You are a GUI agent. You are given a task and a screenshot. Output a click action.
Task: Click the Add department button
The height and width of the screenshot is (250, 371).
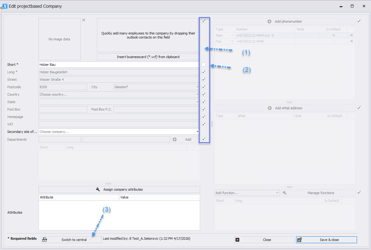click(x=186, y=139)
